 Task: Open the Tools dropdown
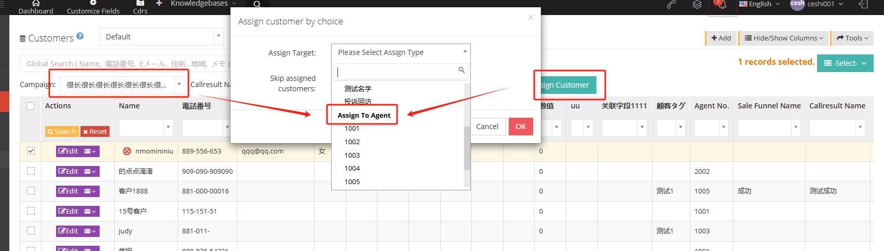coord(852,38)
